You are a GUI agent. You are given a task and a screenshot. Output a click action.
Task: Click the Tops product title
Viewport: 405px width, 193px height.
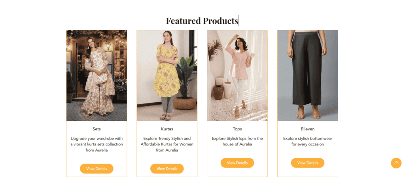click(237, 129)
